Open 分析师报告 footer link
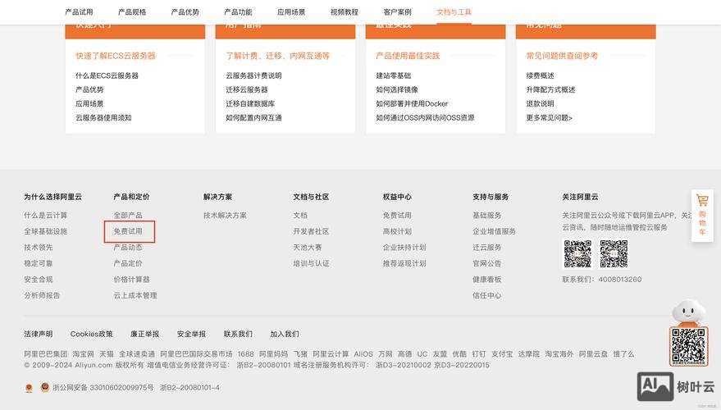Image resolution: width=721 pixels, height=410 pixels. click(x=42, y=295)
